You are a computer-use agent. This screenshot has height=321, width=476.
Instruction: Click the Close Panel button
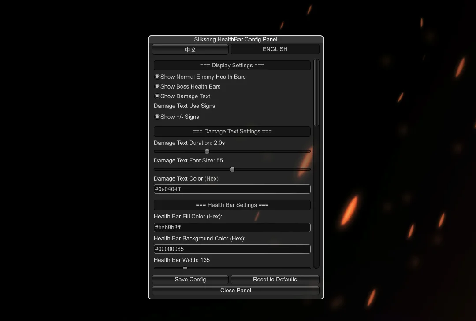point(236,290)
